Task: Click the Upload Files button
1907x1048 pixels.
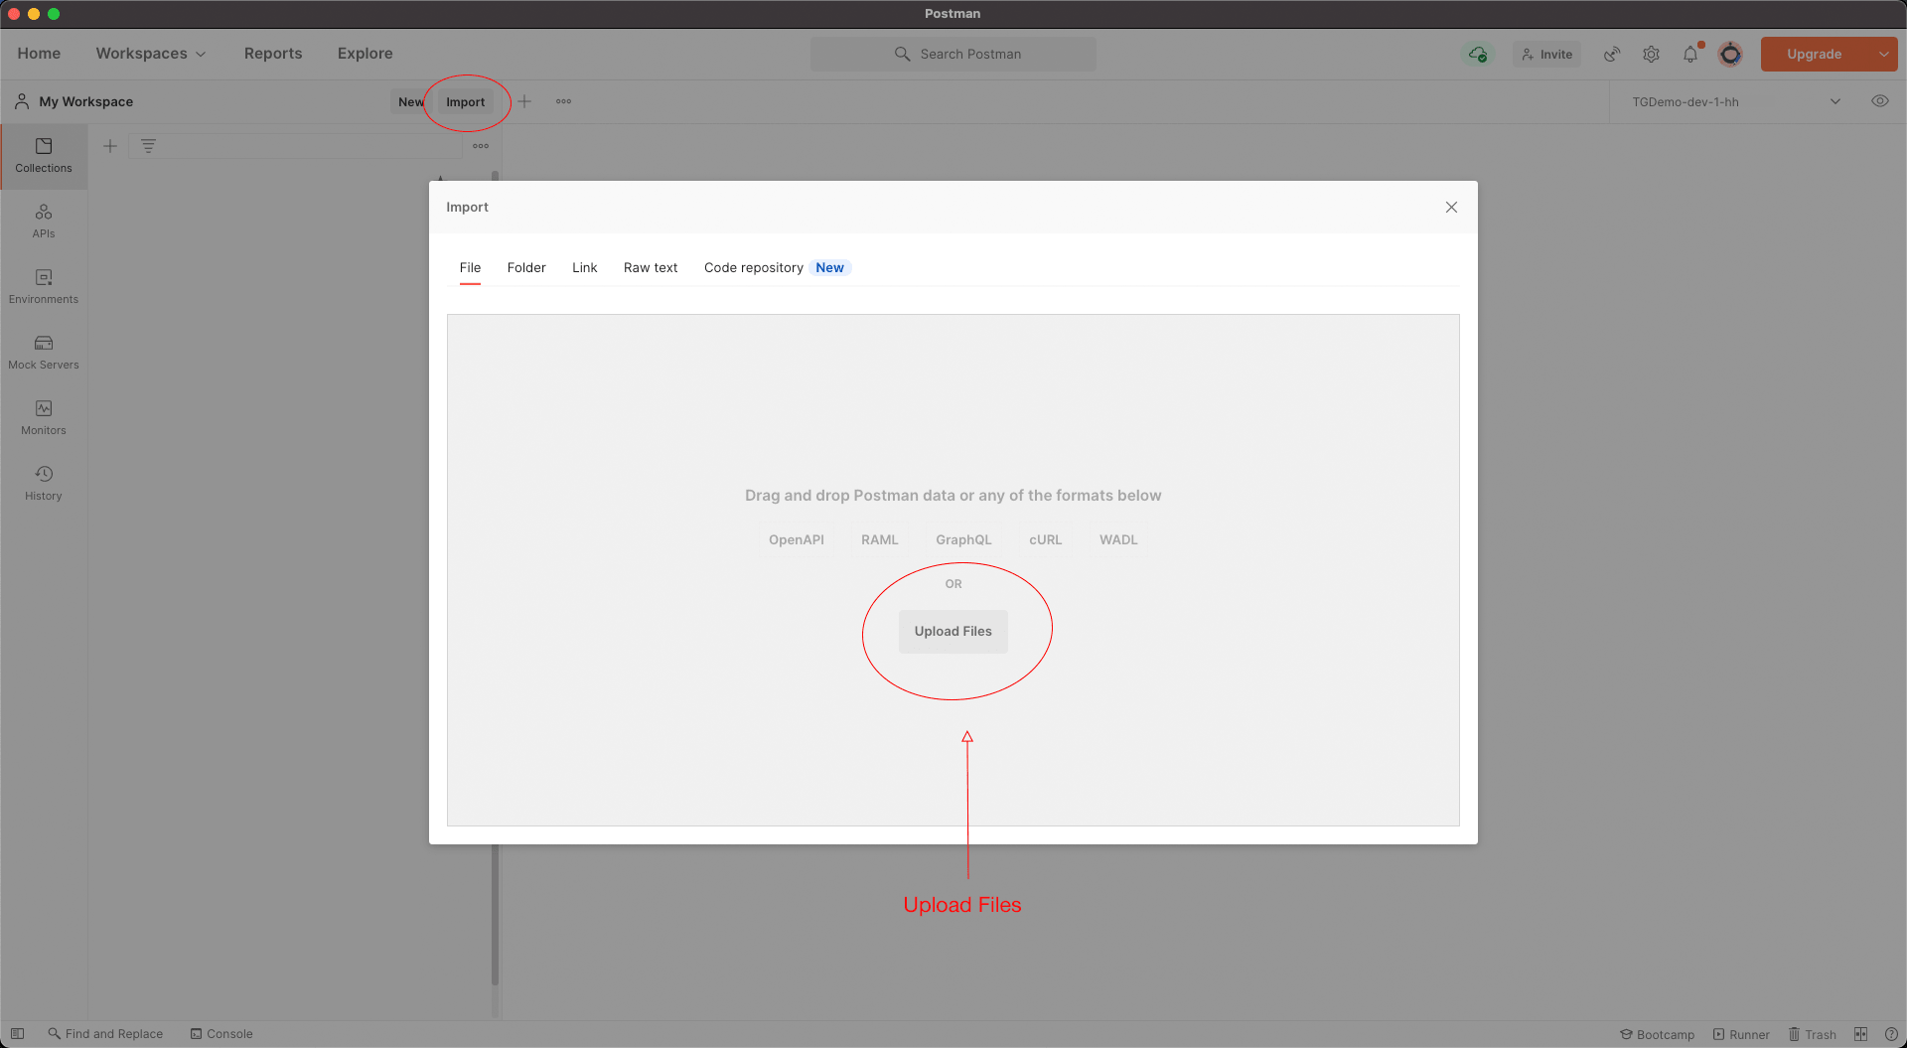Action: 953,632
